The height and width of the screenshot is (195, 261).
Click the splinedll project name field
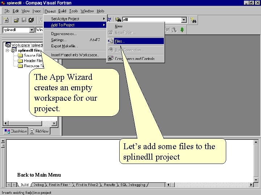(x=16, y=30)
